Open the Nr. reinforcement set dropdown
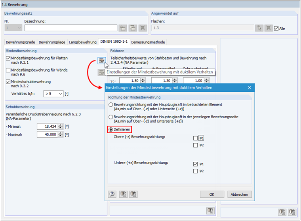 (13, 28)
